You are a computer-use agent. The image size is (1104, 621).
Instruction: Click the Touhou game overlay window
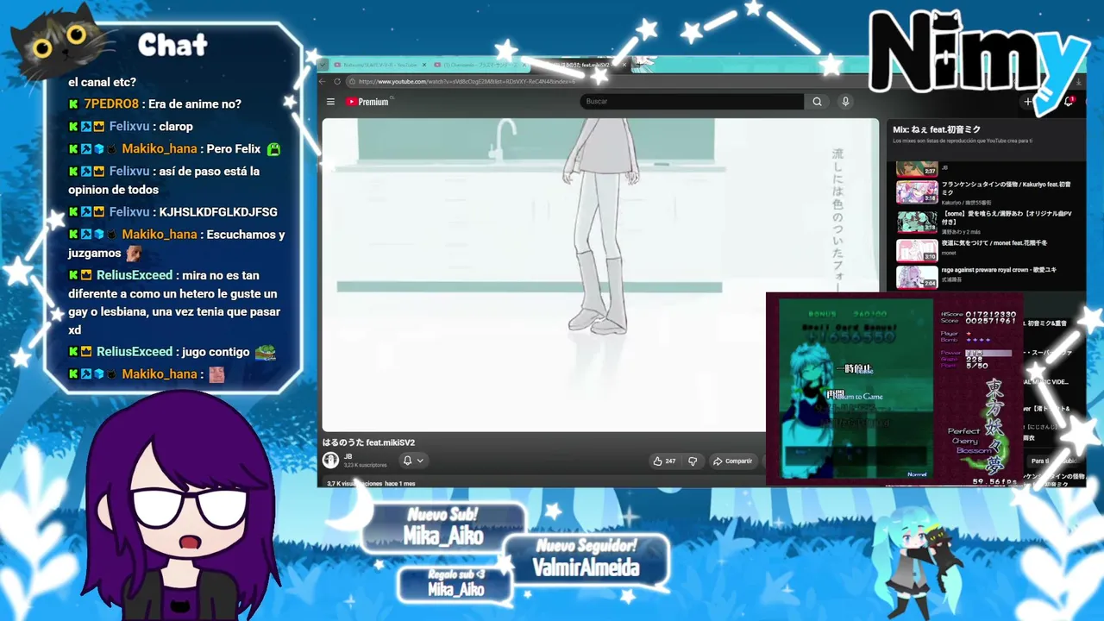tap(894, 389)
